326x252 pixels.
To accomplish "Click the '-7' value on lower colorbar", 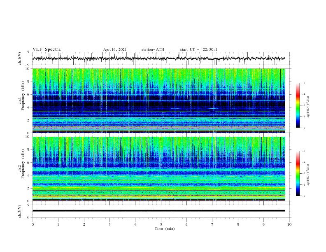I will click(x=303, y=196).
